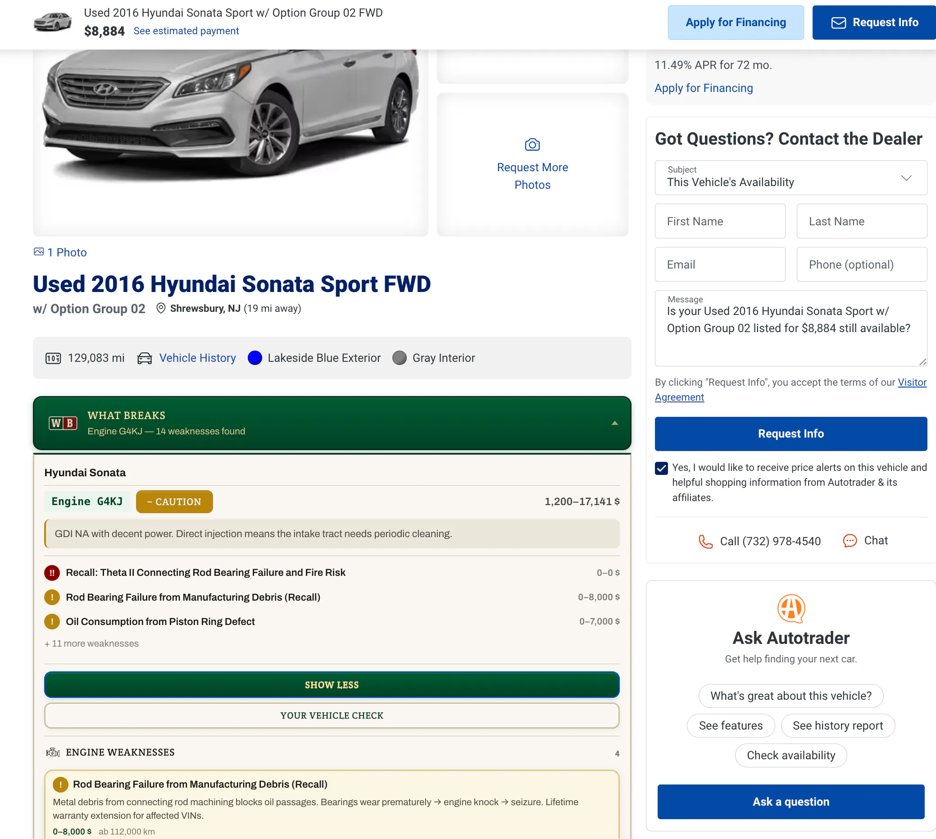Click the car icon next to Vehicle History

coord(145,358)
